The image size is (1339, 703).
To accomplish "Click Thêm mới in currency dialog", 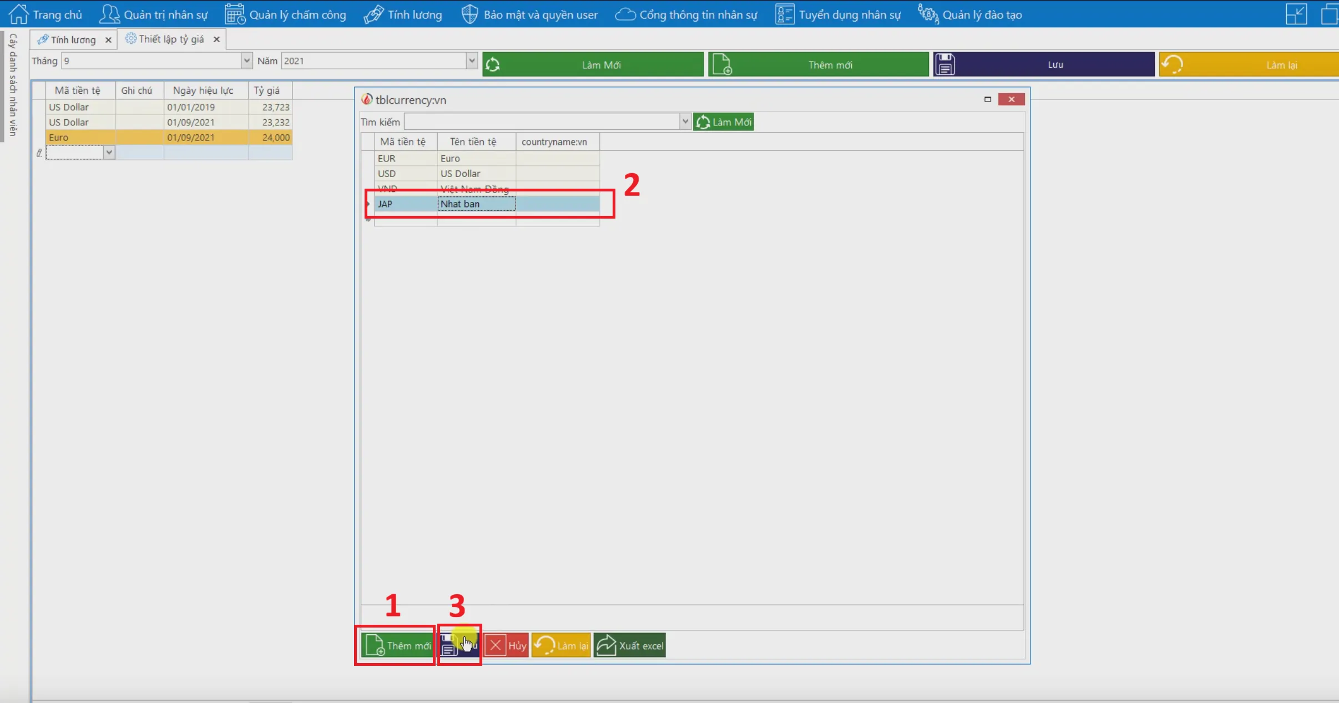I will (397, 645).
